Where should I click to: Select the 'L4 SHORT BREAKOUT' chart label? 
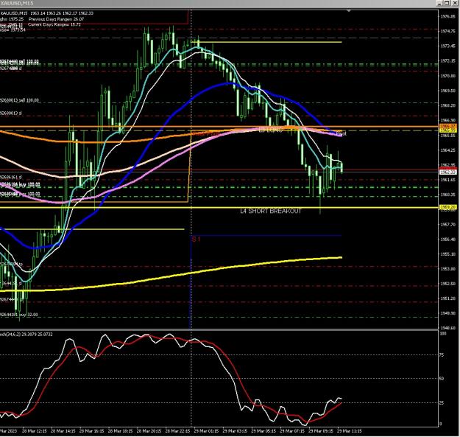271,211
